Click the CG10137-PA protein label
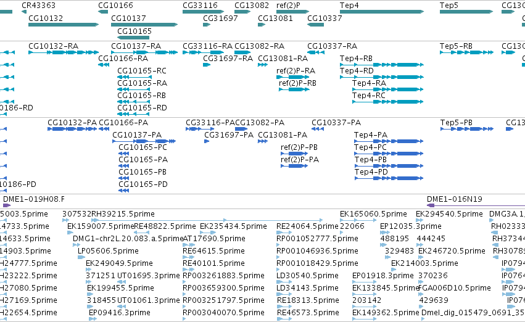 pos(137,135)
